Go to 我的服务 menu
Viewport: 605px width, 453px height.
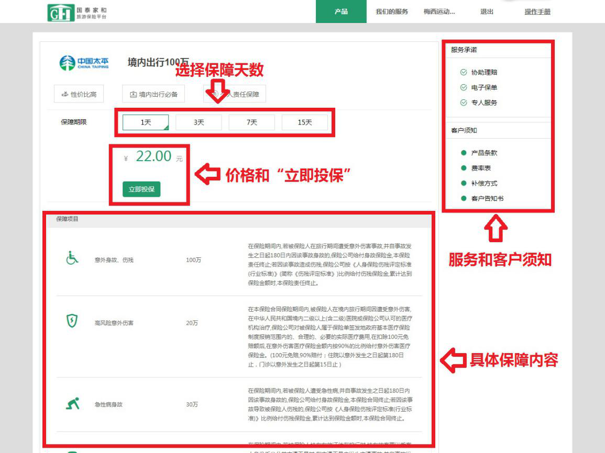point(391,12)
